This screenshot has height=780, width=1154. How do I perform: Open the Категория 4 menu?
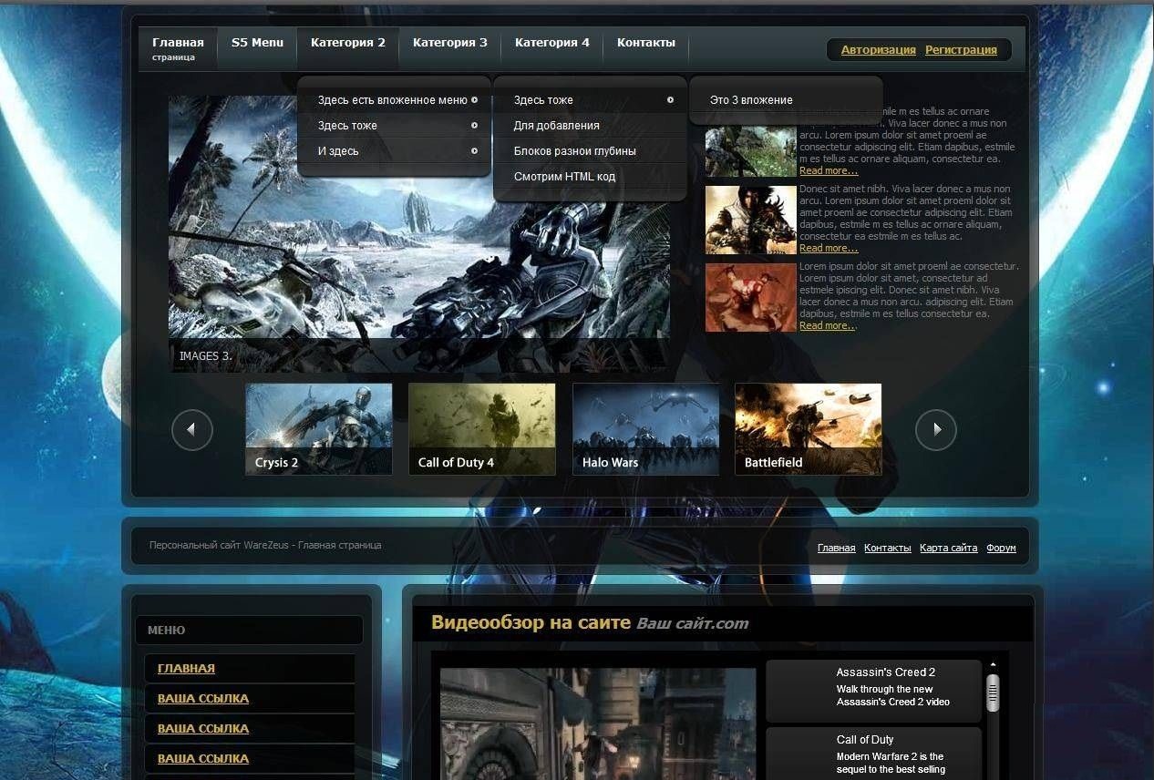[x=552, y=43]
